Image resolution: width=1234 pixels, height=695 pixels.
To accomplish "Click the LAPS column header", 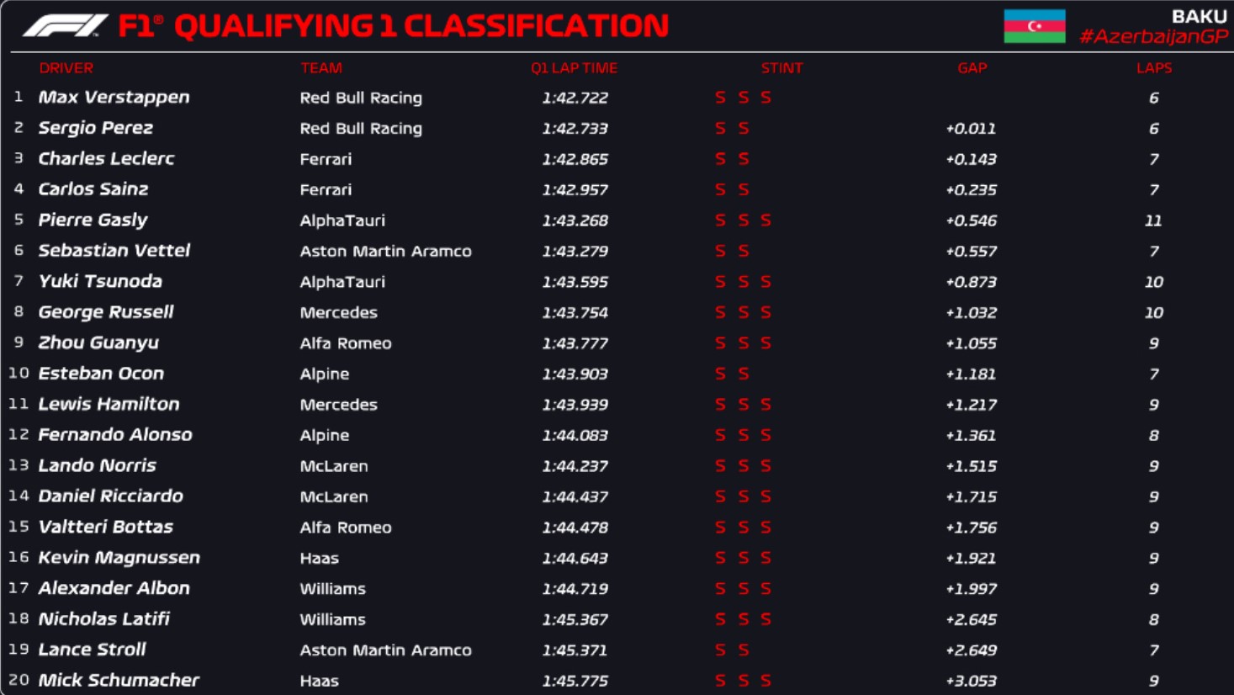I will 1154,68.
